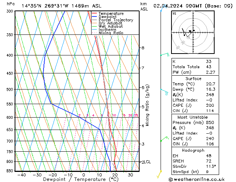This screenshot has height=182, width=236.
Task: Click the Totals Totals value 43
Action: [209, 67]
